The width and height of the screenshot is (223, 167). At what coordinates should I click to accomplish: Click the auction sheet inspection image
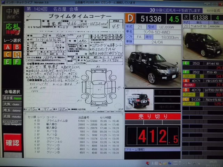tap(74, 62)
